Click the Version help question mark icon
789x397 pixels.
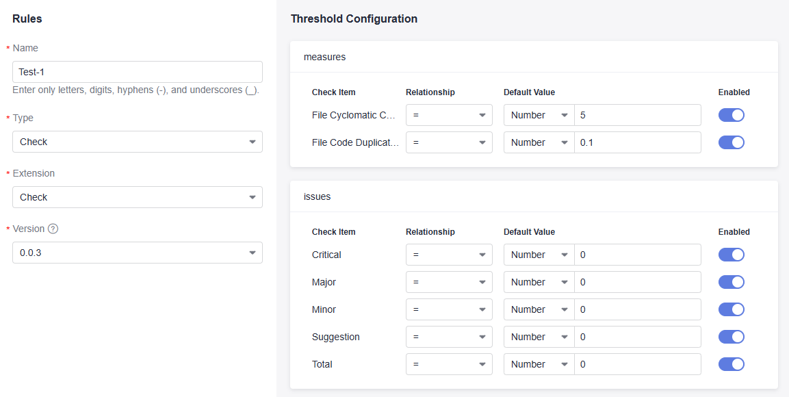(x=53, y=229)
